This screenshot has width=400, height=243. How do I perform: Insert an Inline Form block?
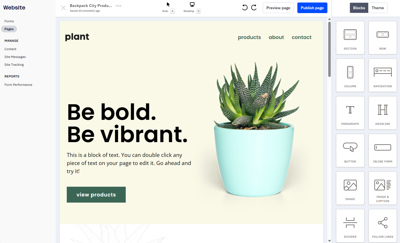382,150
